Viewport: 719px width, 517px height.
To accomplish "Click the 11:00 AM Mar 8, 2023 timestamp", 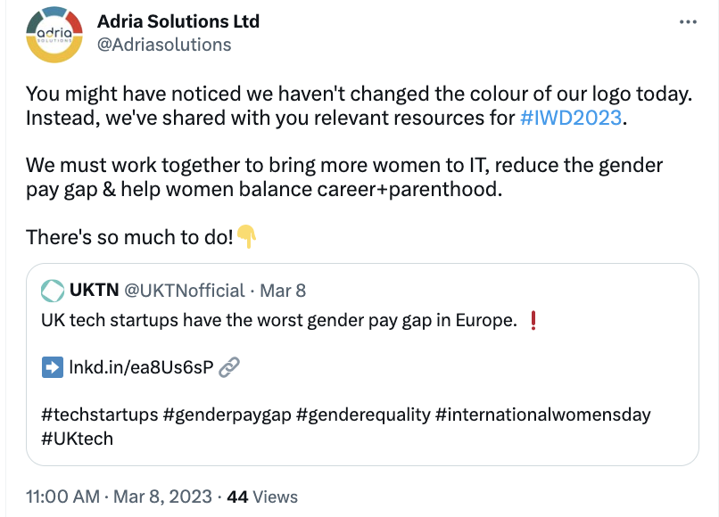I will (x=119, y=496).
